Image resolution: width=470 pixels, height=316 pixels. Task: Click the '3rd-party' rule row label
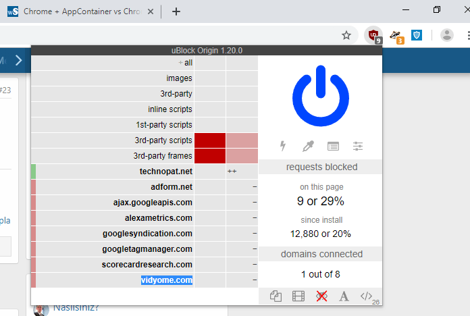(176, 94)
